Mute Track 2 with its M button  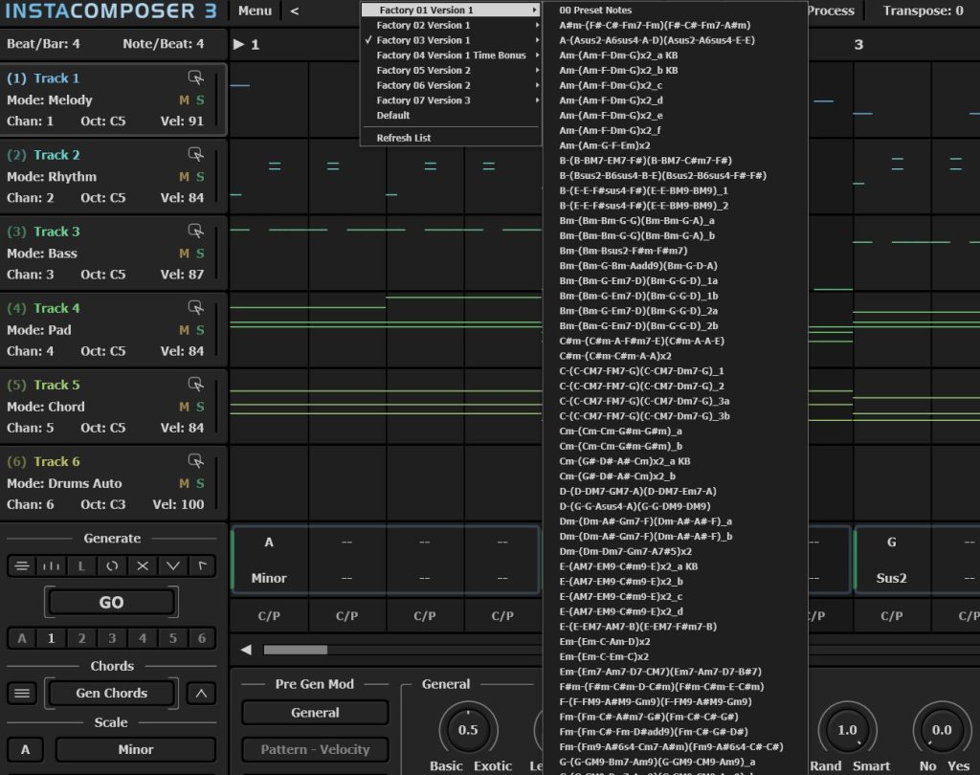(184, 176)
